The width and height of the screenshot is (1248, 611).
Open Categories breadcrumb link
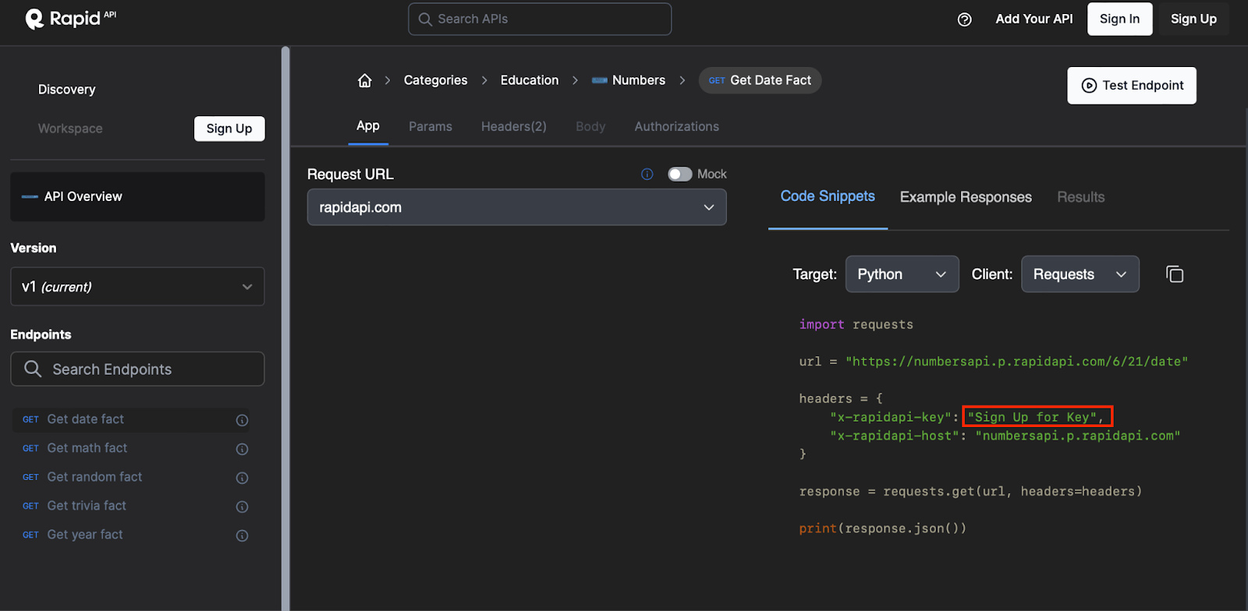pyautogui.click(x=435, y=80)
